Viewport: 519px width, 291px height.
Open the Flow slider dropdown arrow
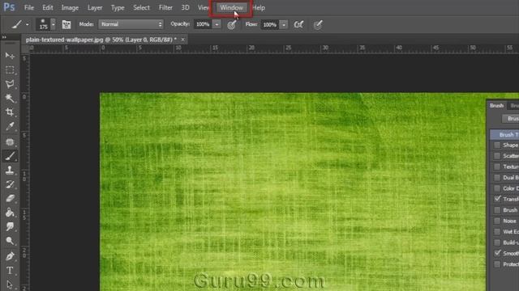[284, 24]
